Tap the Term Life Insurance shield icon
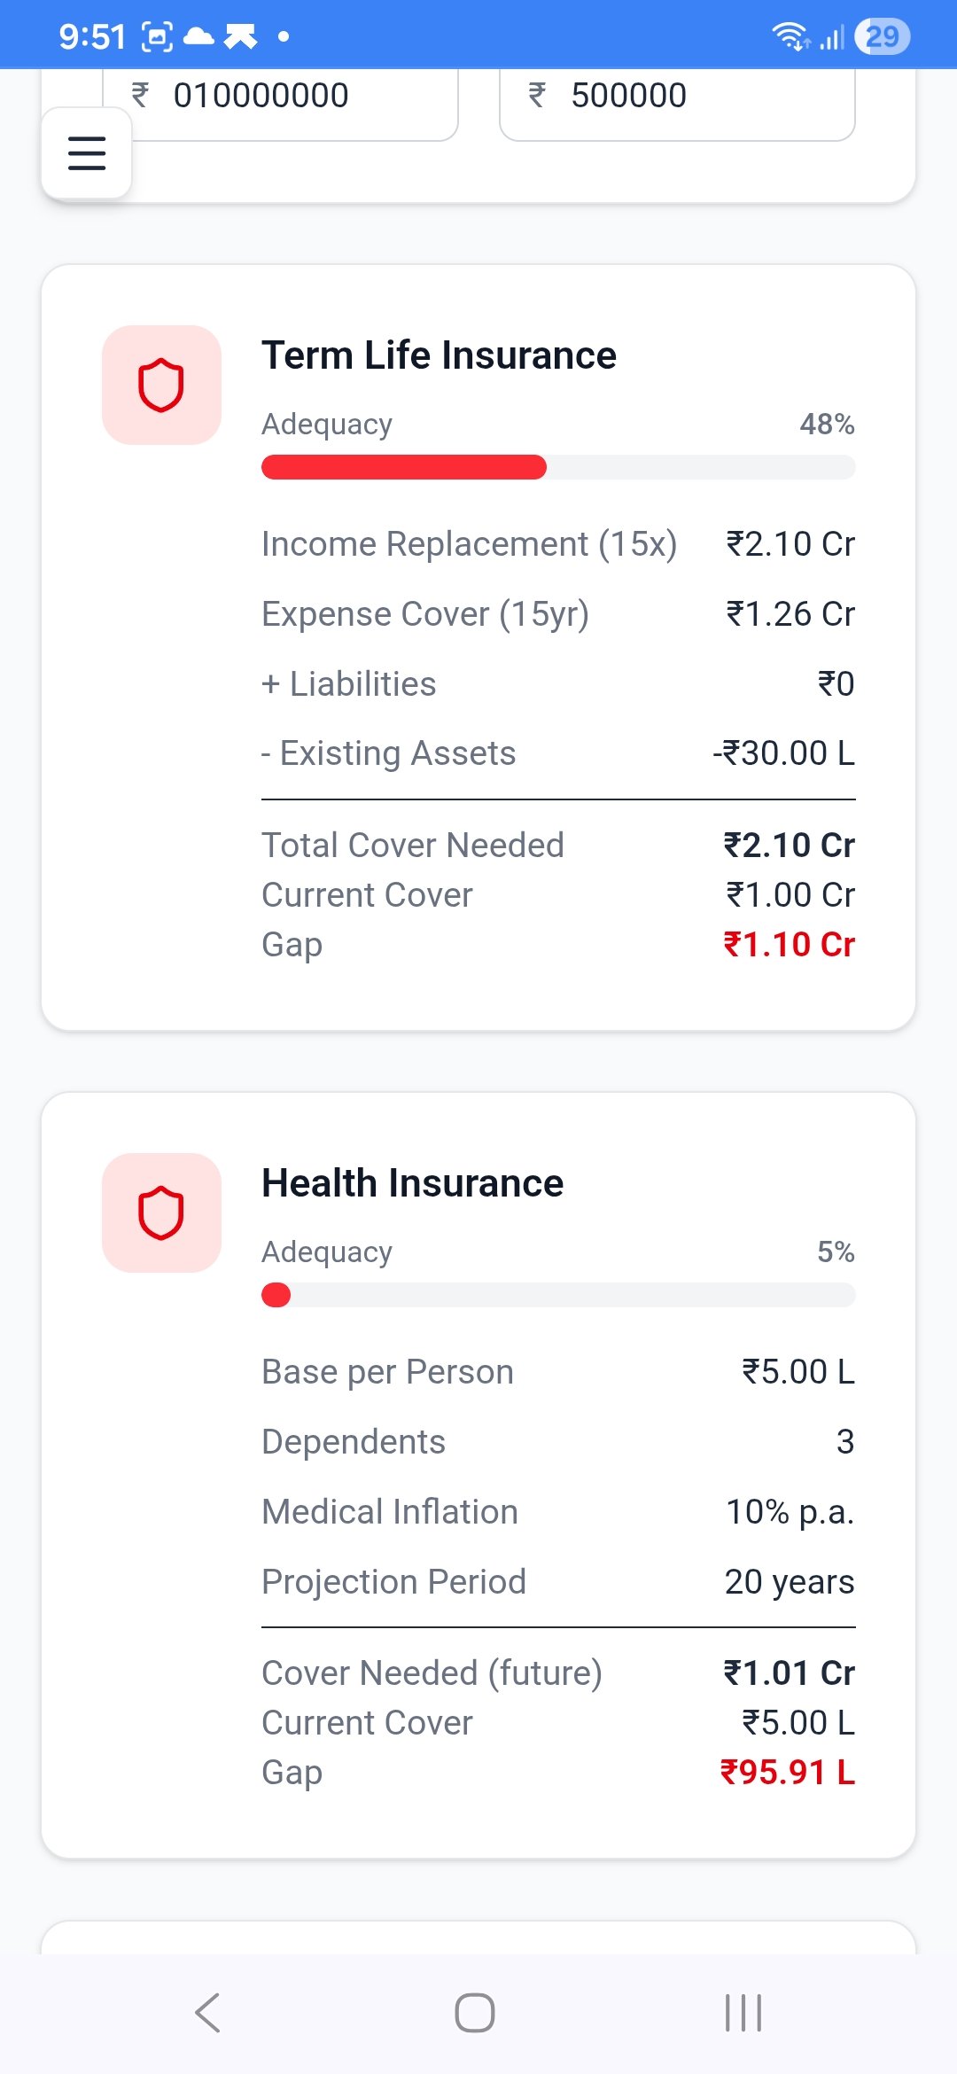Image resolution: width=957 pixels, height=2074 pixels. pyautogui.click(x=161, y=386)
